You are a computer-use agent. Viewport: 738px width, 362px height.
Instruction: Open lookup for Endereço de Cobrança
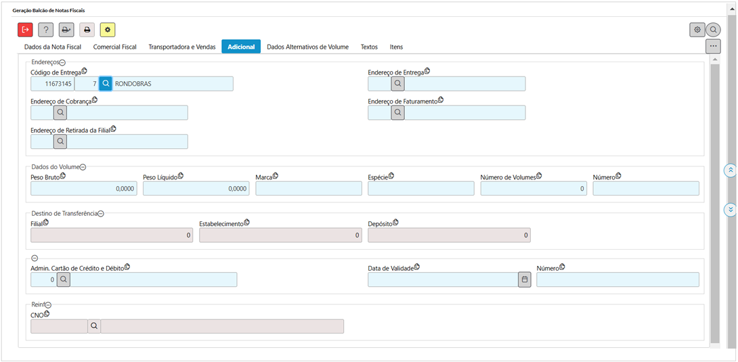coord(60,112)
